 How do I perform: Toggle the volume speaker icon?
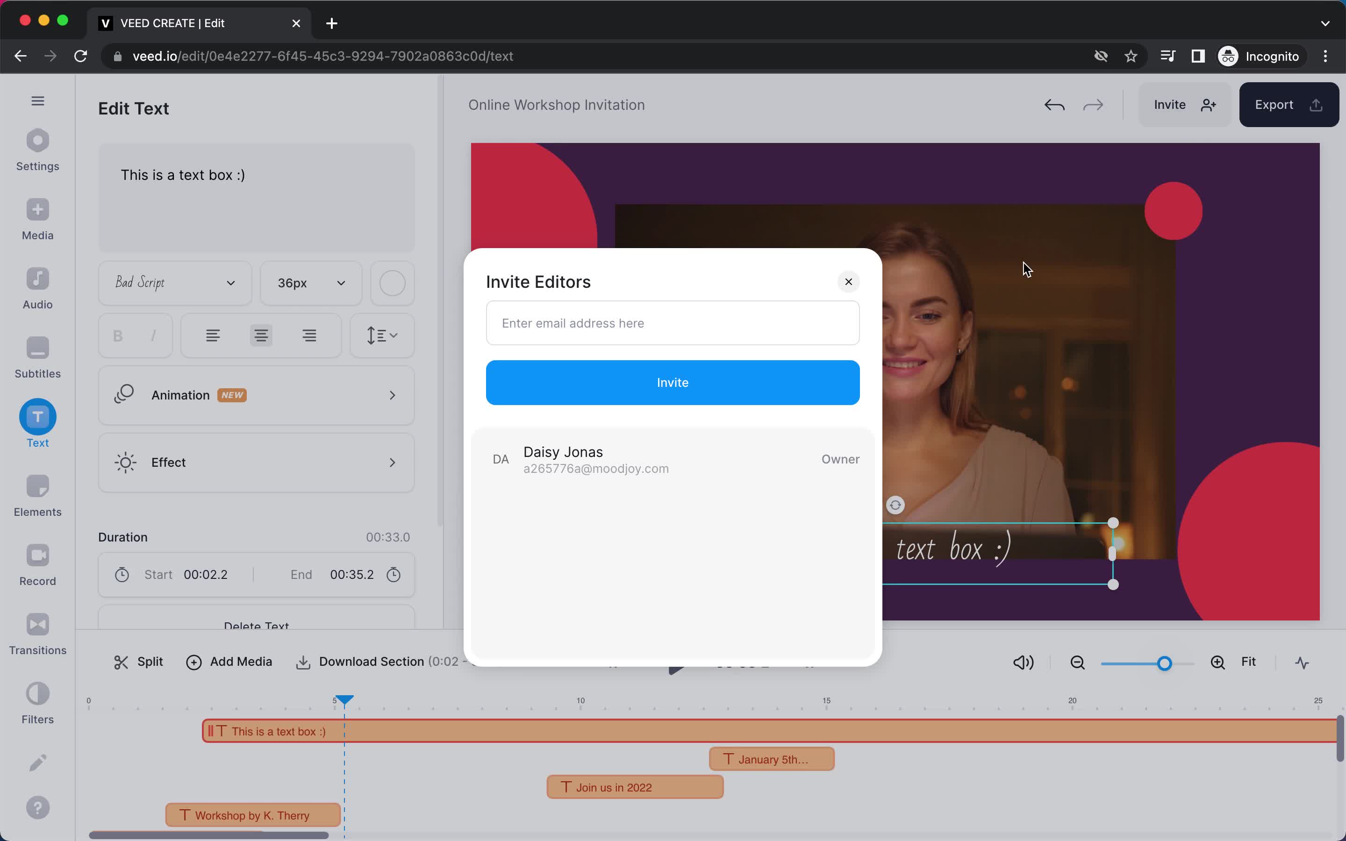[x=1023, y=662]
